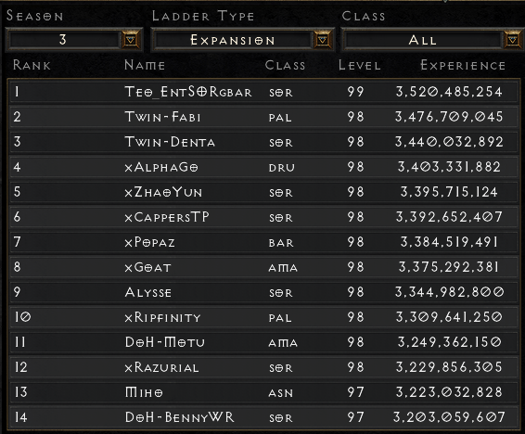The height and width of the screenshot is (434, 525).
Task: Select xRazurial at rank 12
Action: [x=263, y=367]
